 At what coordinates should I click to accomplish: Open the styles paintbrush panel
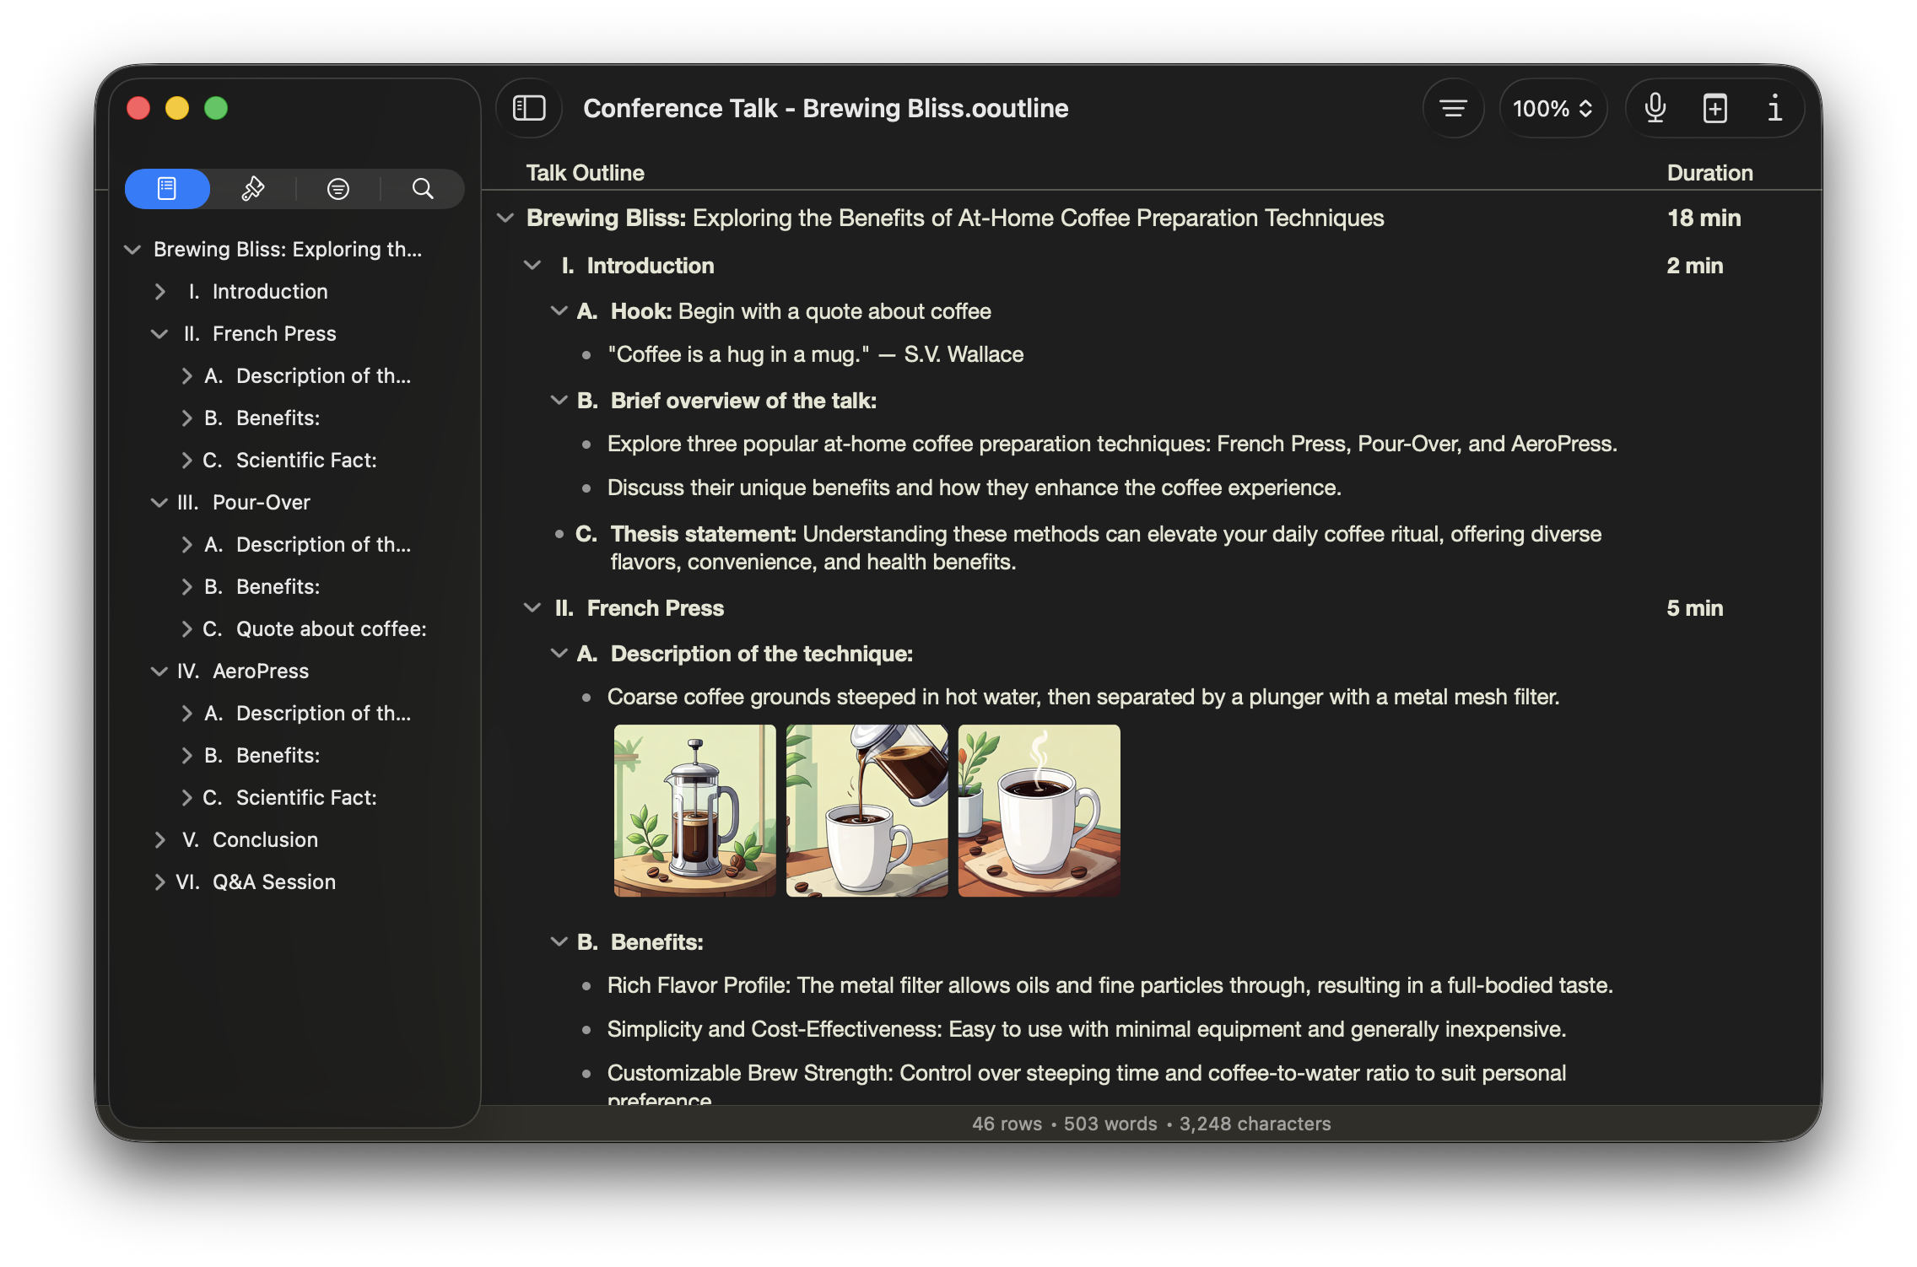(252, 188)
